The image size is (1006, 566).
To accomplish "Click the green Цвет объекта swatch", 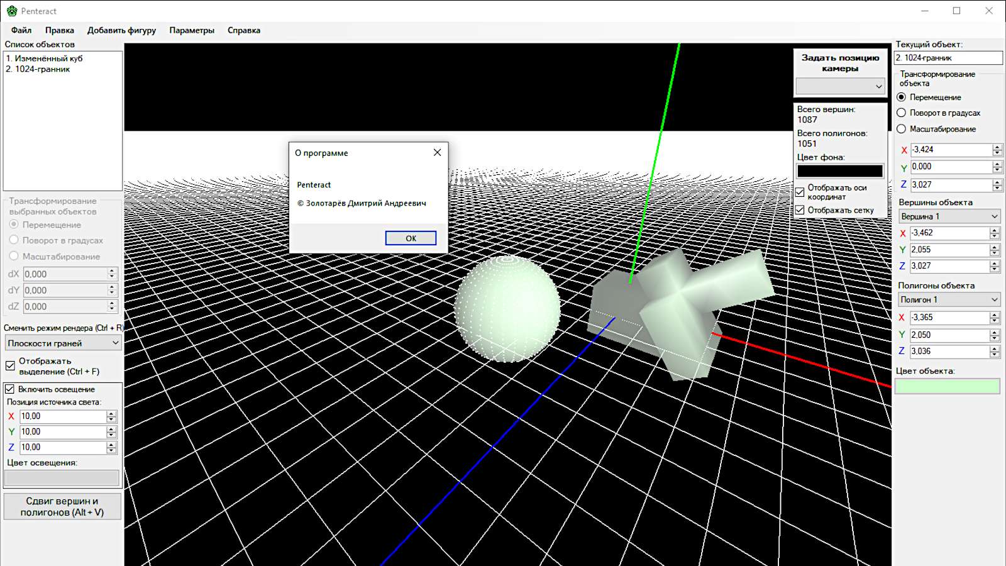I will (x=947, y=386).
